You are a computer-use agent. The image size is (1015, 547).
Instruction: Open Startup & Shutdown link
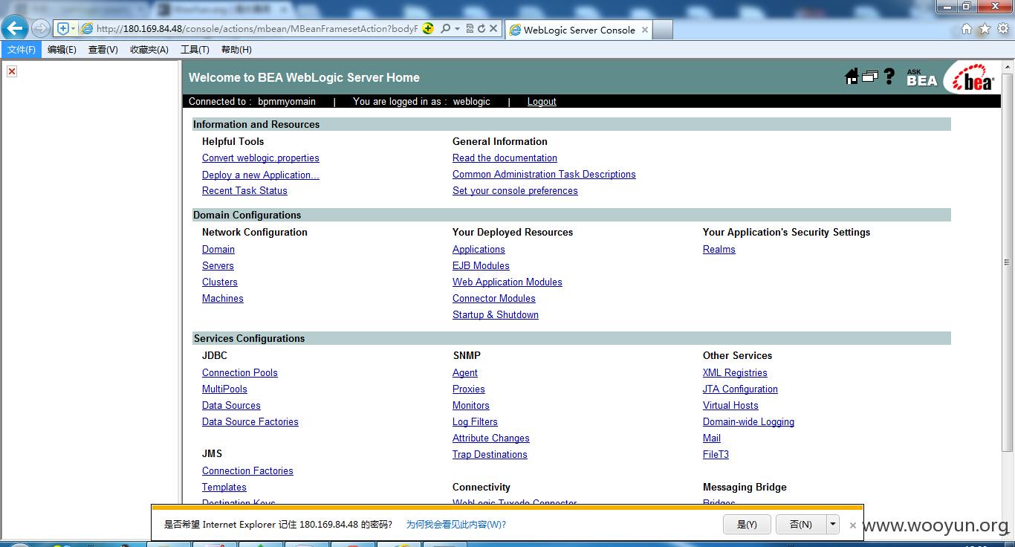coord(496,315)
